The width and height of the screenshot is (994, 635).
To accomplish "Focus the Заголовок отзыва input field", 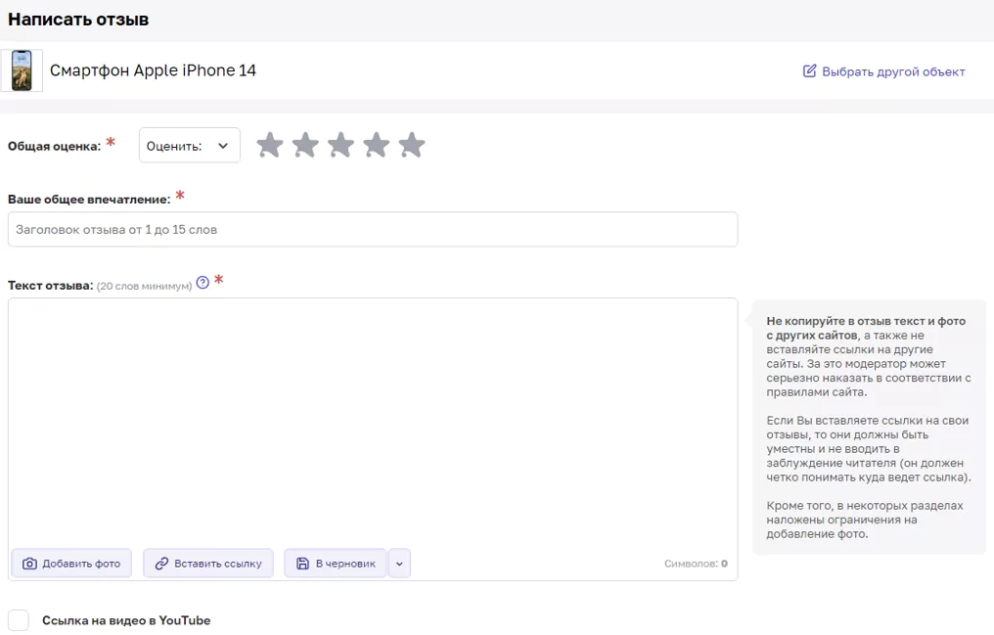I will click(373, 229).
